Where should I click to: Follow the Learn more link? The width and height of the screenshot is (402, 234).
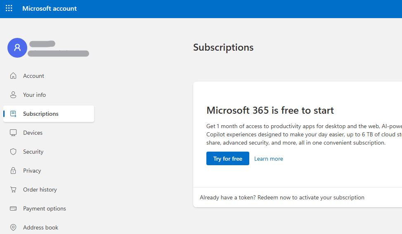(268, 159)
